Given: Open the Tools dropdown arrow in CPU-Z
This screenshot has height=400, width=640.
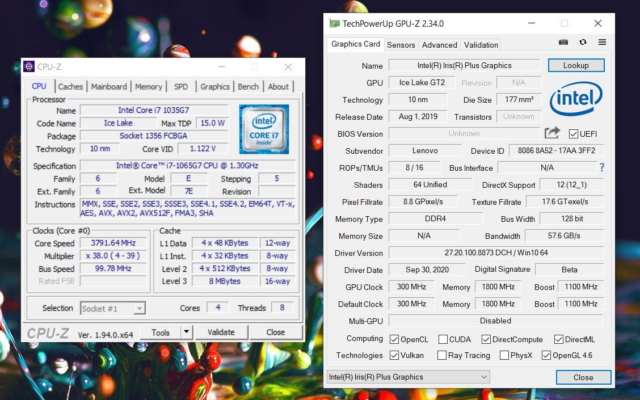Looking at the screenshot, I should [x=187, y=332].
